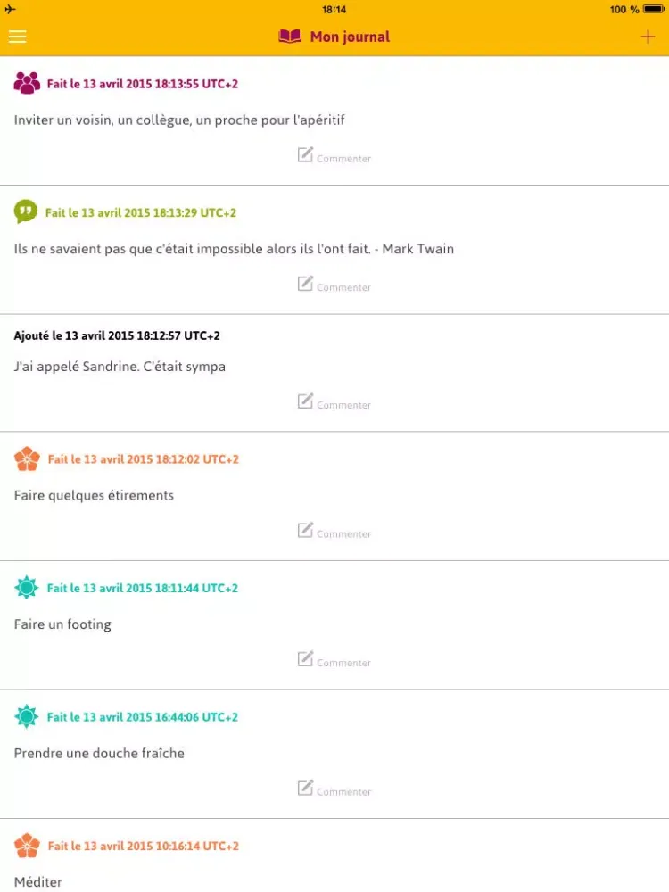Comment on the apéritif invitation entry
Image resolution: width=669 pixels, height=892 pixels.
click(x=334, y=155)
